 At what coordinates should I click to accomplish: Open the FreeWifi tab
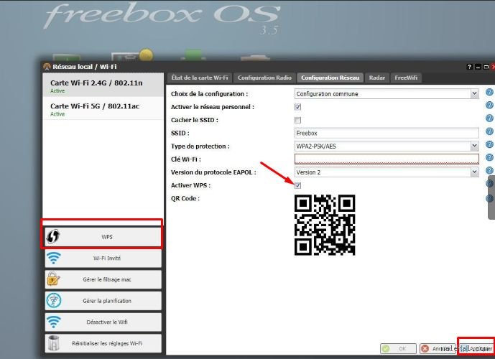[406, 78]
